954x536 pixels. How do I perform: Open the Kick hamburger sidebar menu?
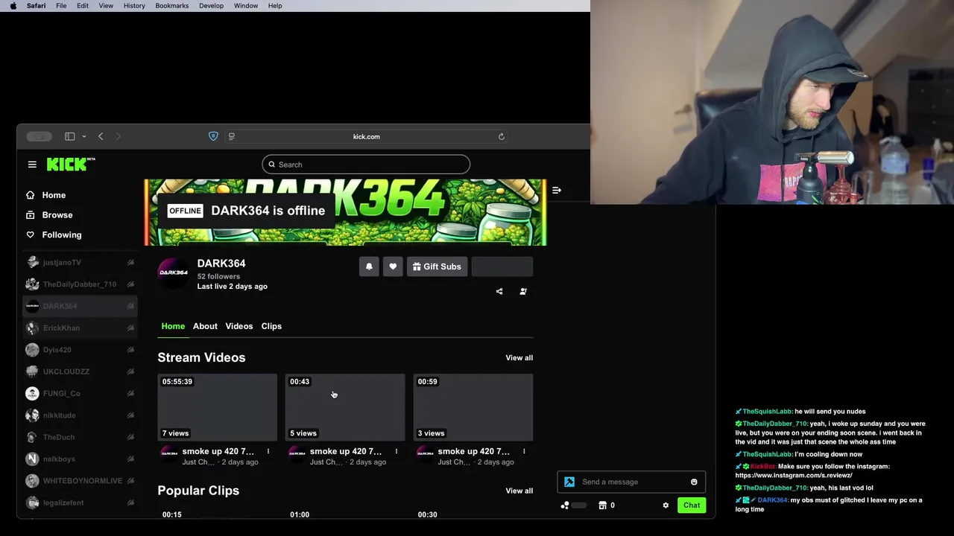click(x=32, y=165)
